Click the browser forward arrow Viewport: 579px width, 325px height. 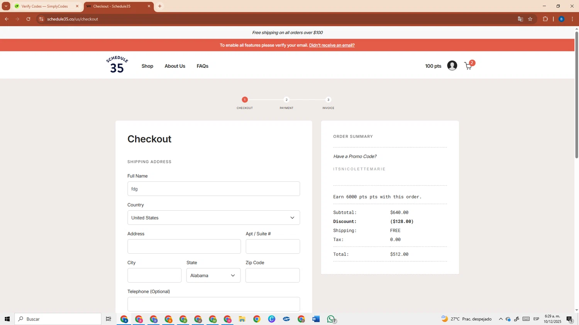17,19
